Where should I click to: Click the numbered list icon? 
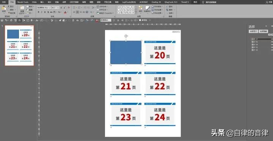[x=79, y=8]
